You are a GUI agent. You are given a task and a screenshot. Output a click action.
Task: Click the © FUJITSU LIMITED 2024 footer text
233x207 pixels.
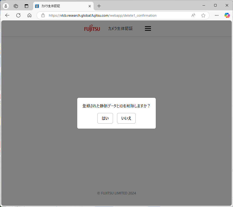click(116, 193)
